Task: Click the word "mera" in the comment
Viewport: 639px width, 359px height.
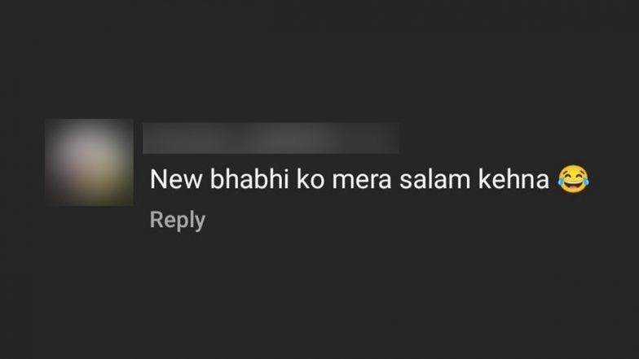Action: (362, 181)
